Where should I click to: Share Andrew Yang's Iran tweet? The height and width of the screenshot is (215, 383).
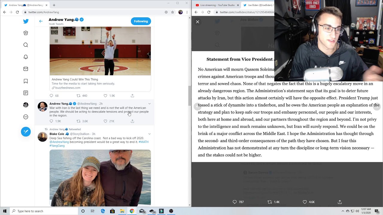132,121
